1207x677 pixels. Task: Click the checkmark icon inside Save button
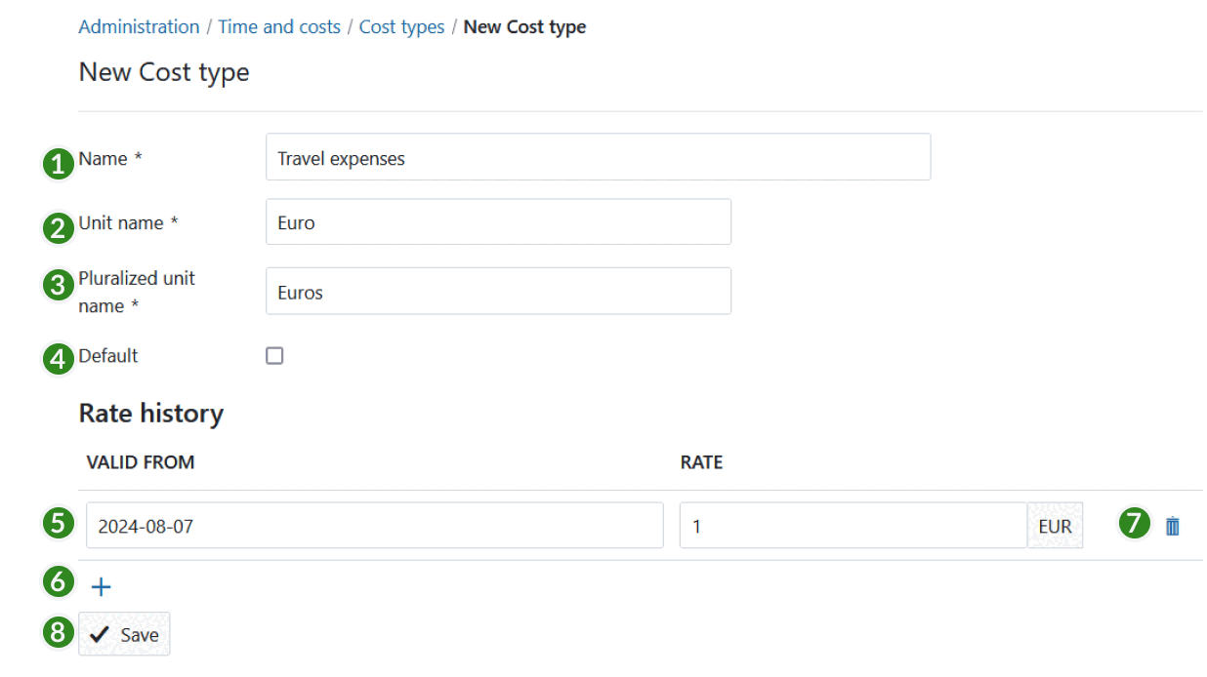98,633
